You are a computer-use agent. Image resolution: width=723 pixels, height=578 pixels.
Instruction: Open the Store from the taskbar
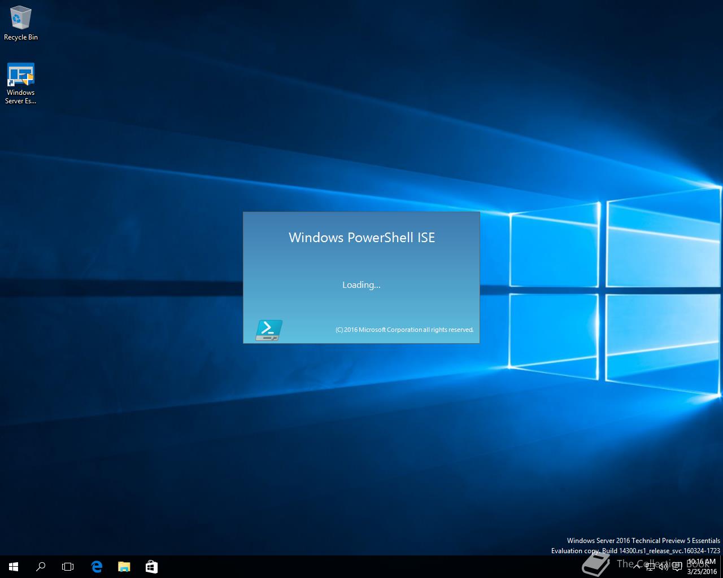pos(151,567)
